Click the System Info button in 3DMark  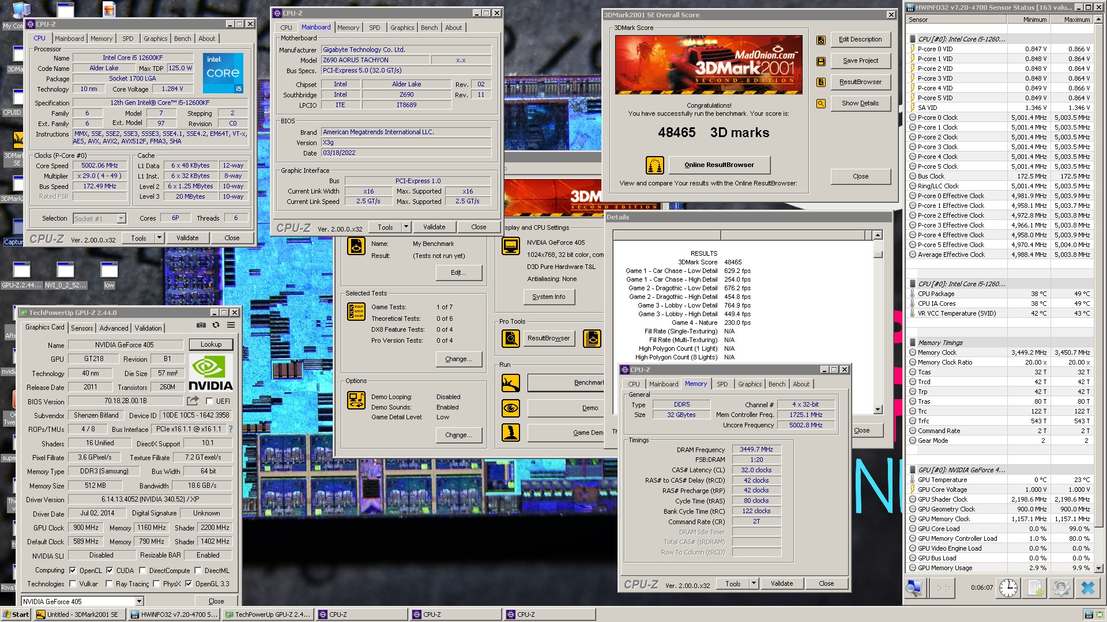coord(549,297)
